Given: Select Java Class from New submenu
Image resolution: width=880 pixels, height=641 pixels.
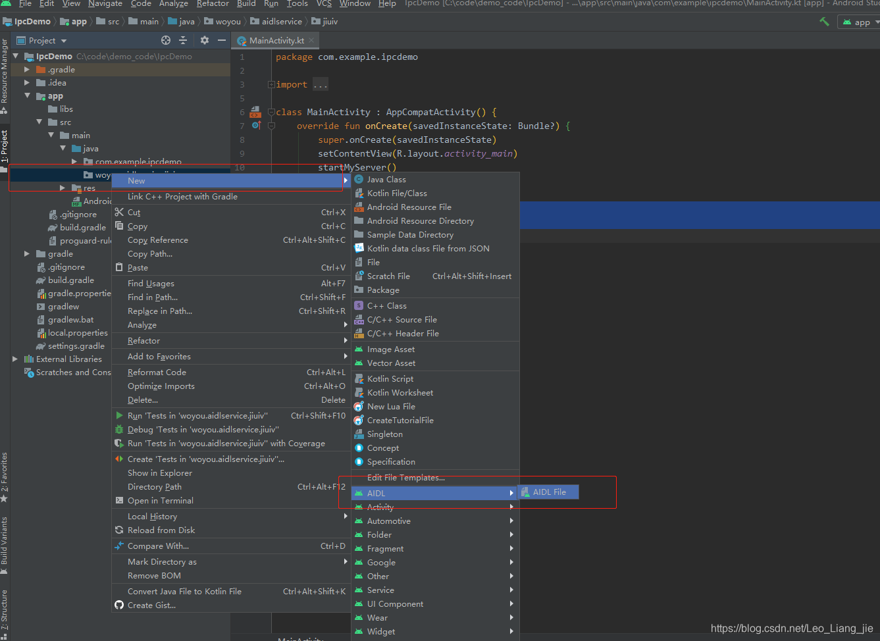Looking at the screenshot, I should [x=435, y=179].
